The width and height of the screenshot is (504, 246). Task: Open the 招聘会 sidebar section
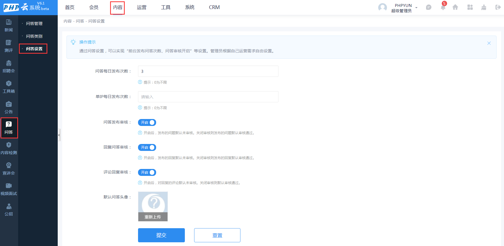coord(9,67)
